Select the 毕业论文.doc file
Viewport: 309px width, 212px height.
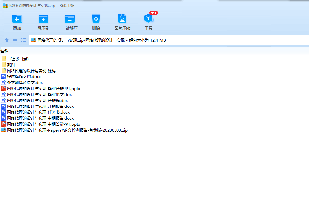[x=37, y=94]
